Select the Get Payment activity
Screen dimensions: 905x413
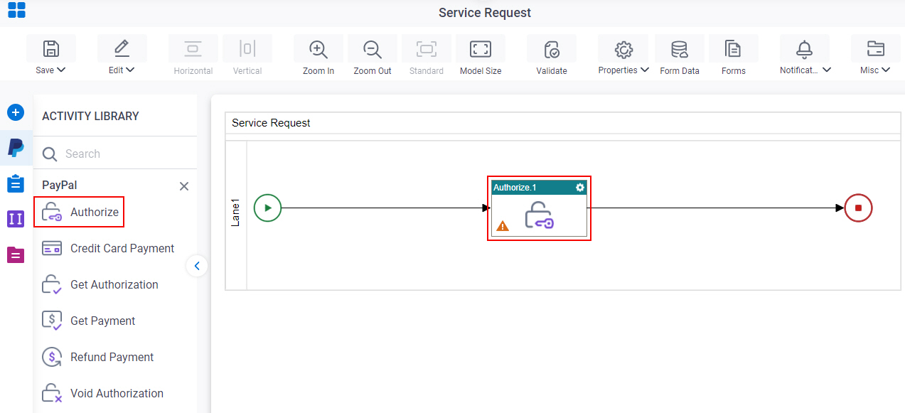(x=89, y=321)
